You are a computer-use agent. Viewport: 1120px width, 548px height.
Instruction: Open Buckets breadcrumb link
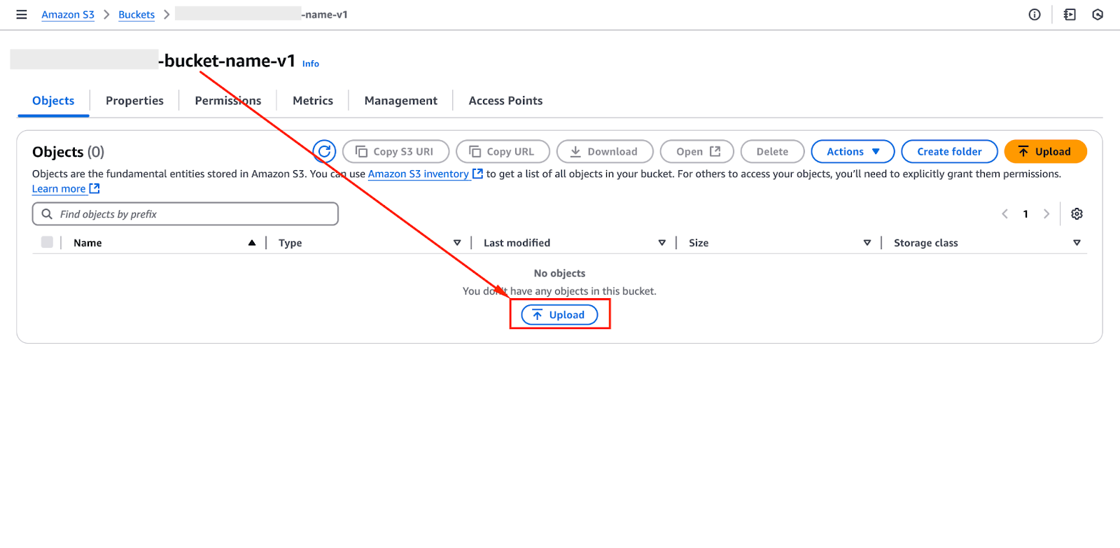pos(136,15)
